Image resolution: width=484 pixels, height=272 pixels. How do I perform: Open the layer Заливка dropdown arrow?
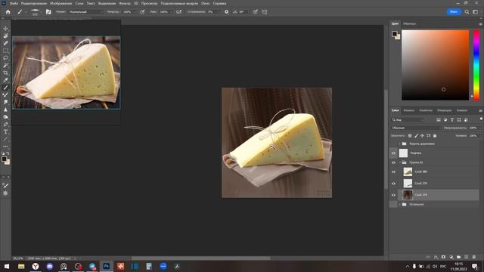pyautogui.click(x=480, y=136)
